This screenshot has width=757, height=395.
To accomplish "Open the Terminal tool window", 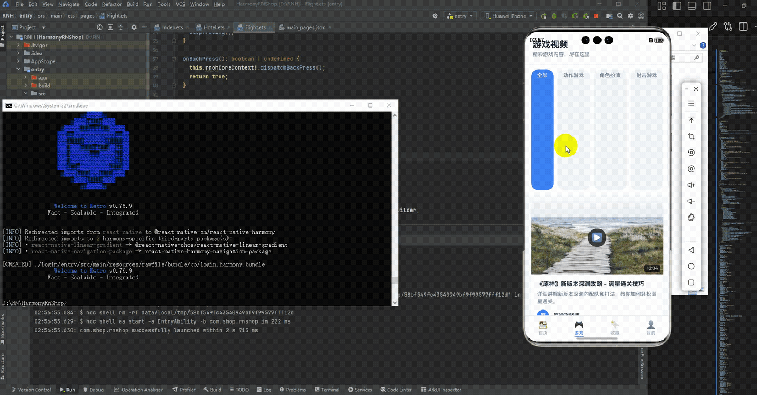I will [x=326, y=390].
